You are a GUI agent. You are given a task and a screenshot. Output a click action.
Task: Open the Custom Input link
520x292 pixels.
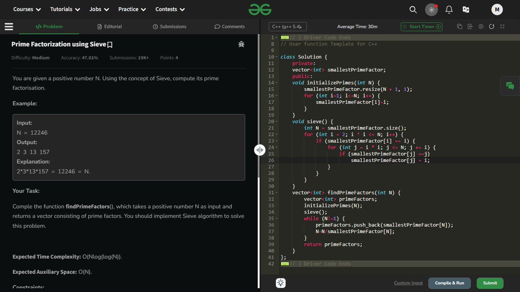[408, 283]
